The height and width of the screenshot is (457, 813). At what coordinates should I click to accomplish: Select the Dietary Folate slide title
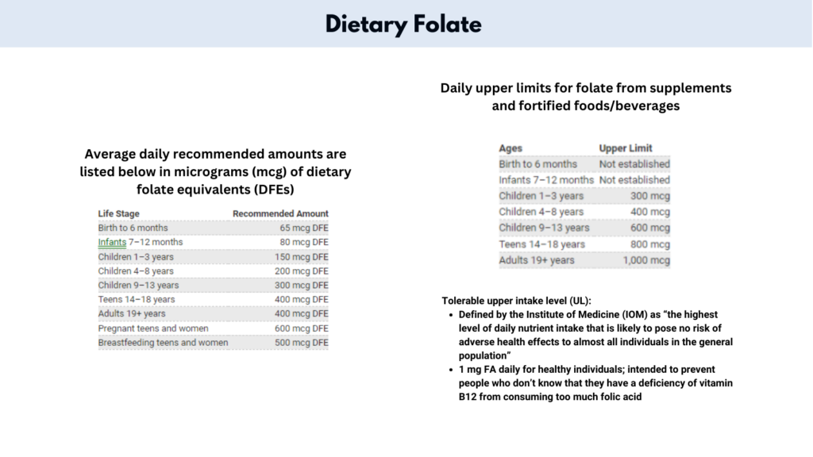[403, 25]
